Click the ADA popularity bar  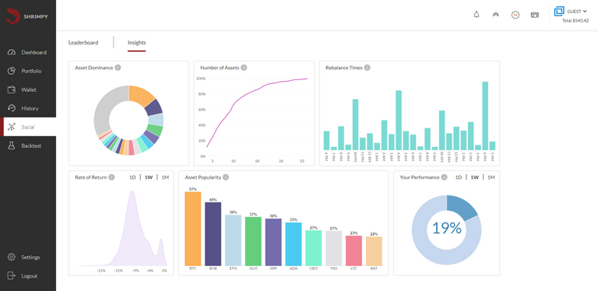pos(294,244)
